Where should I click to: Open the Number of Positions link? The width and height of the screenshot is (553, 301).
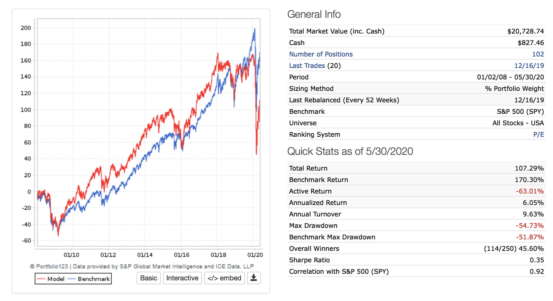coord(321,54)
